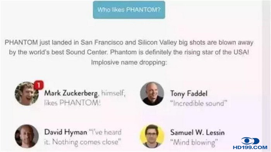Click the "Nothing comes close" quote text
This screenshot has width=271, height=152.
(86, 142)
